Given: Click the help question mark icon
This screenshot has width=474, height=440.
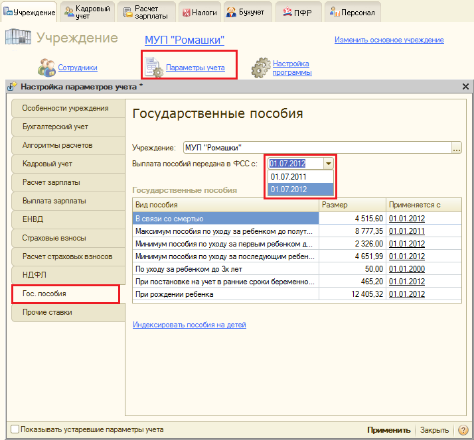Looking at the screenshot, I should click(463, 430).
